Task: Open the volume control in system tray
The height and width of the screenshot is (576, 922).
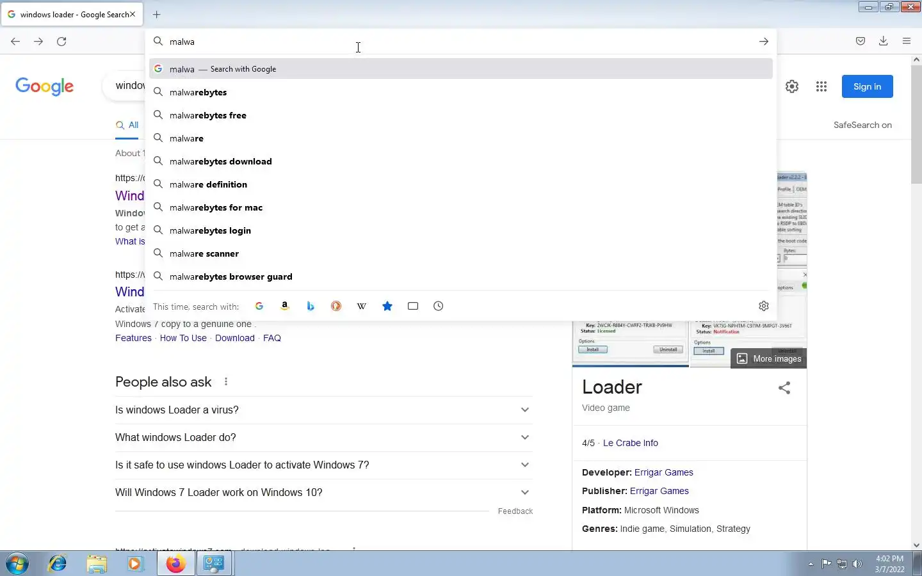Action: [x=857, y=564]
